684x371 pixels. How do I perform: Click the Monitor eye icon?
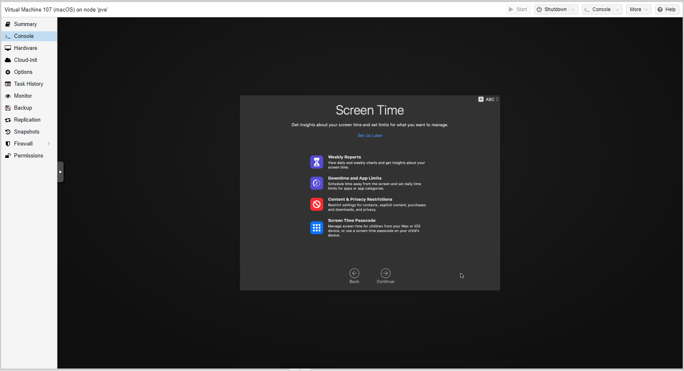pos(8,96)
